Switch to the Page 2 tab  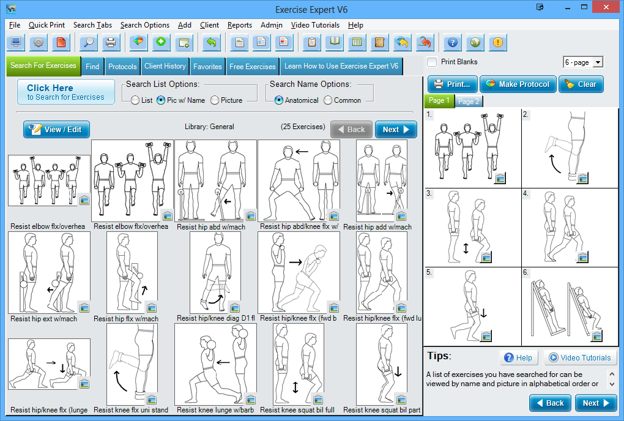point(469,102)
